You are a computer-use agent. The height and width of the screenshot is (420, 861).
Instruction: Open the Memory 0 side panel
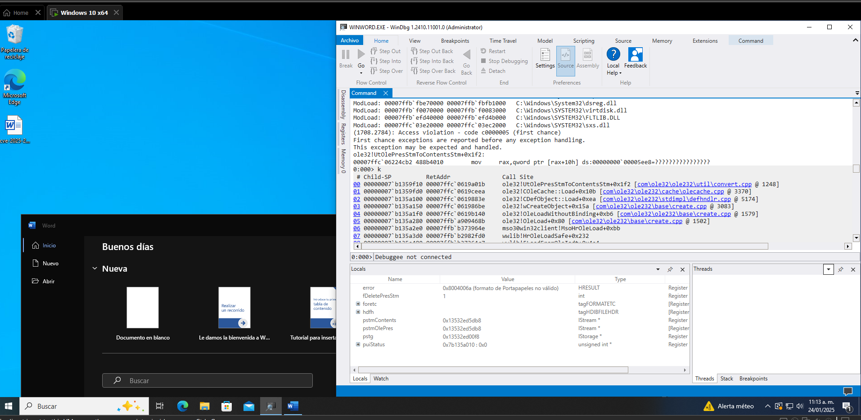click(x=343, y=161)
